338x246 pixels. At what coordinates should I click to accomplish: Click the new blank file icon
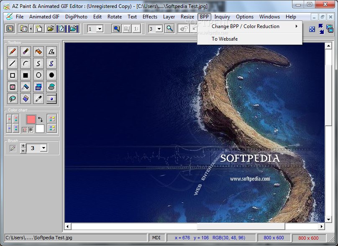(39, 28)
